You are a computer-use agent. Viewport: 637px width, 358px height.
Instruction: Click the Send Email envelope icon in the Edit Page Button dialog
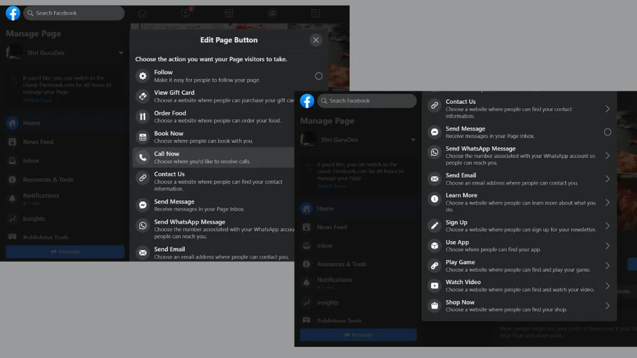tap(142, 252)
